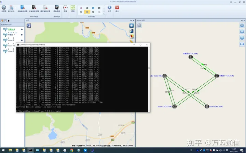Open topology panel gear settings icon
This screenshot has height=153, width=246.
(139, 26)
